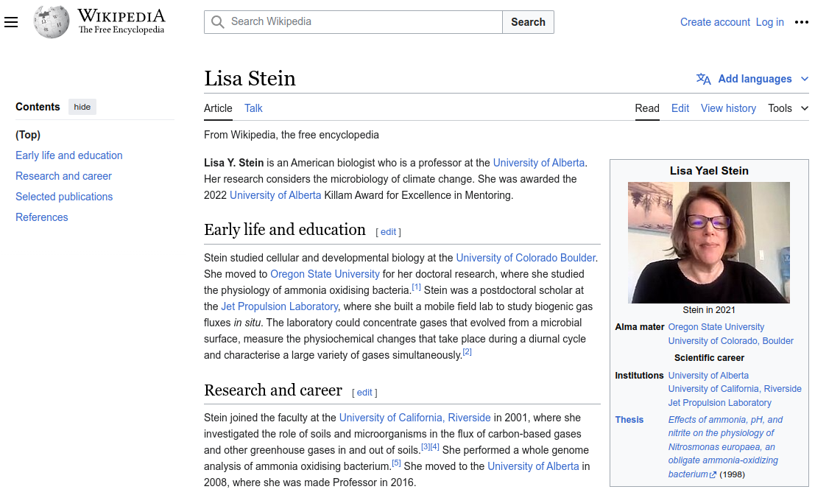Click the Log in link
This screenshot has width=815, height=495.
point(769,22)
